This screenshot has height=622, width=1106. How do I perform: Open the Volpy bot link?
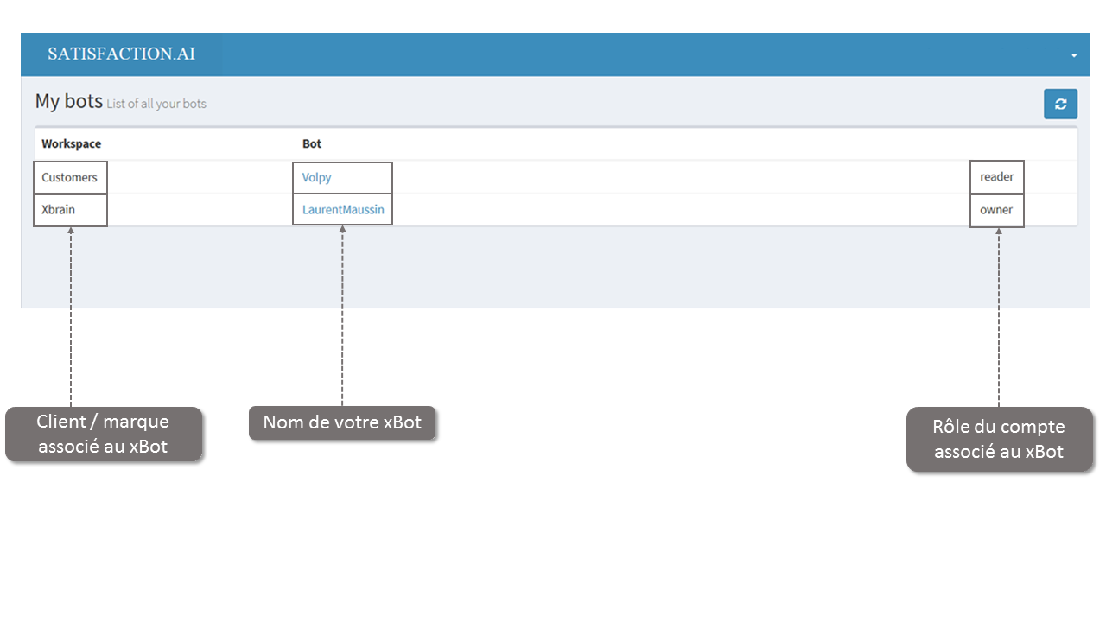(x=316, y=177)
